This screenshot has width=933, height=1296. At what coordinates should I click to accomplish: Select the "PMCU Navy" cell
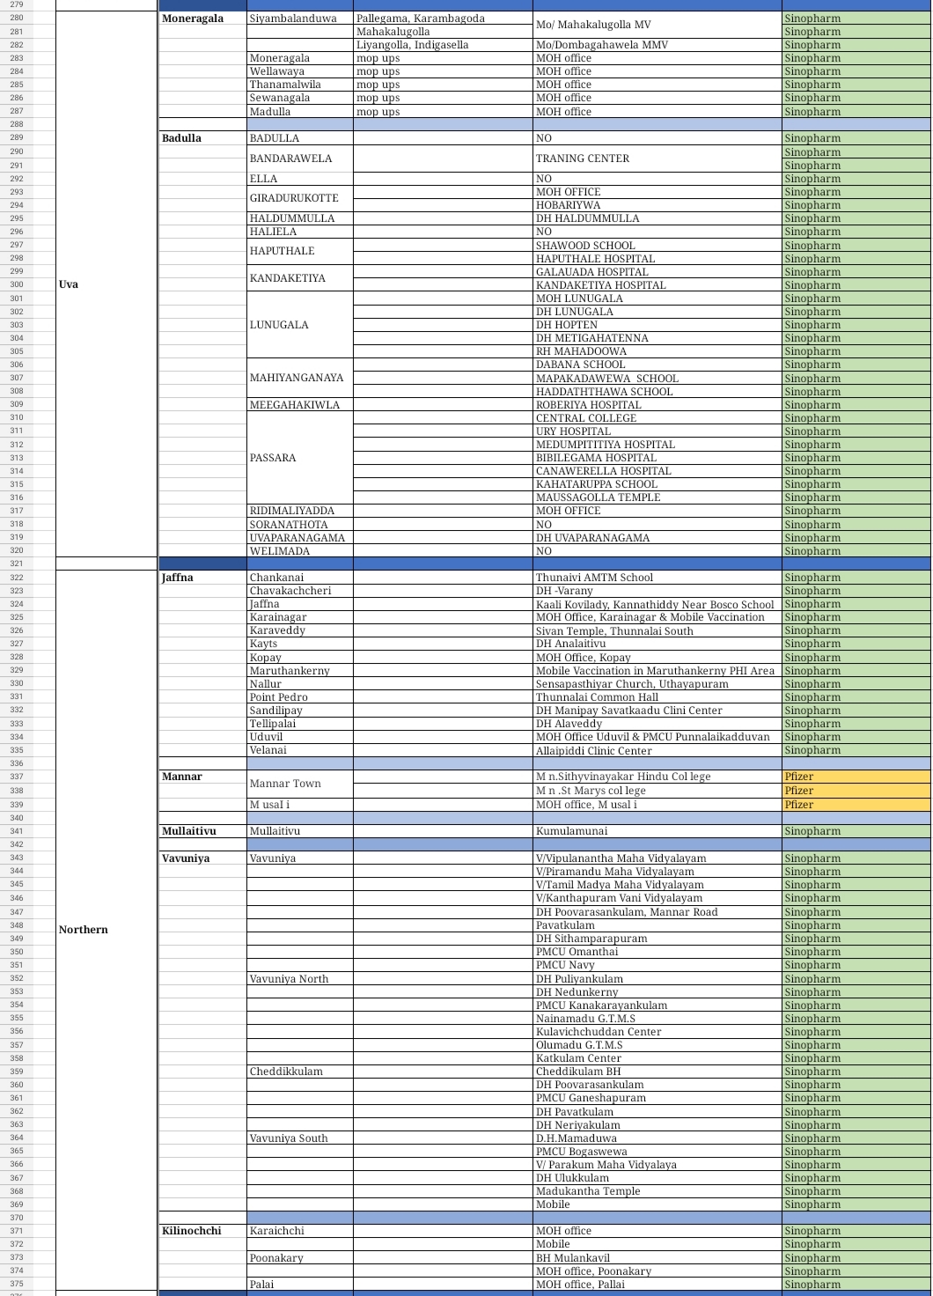pos(658,965)
